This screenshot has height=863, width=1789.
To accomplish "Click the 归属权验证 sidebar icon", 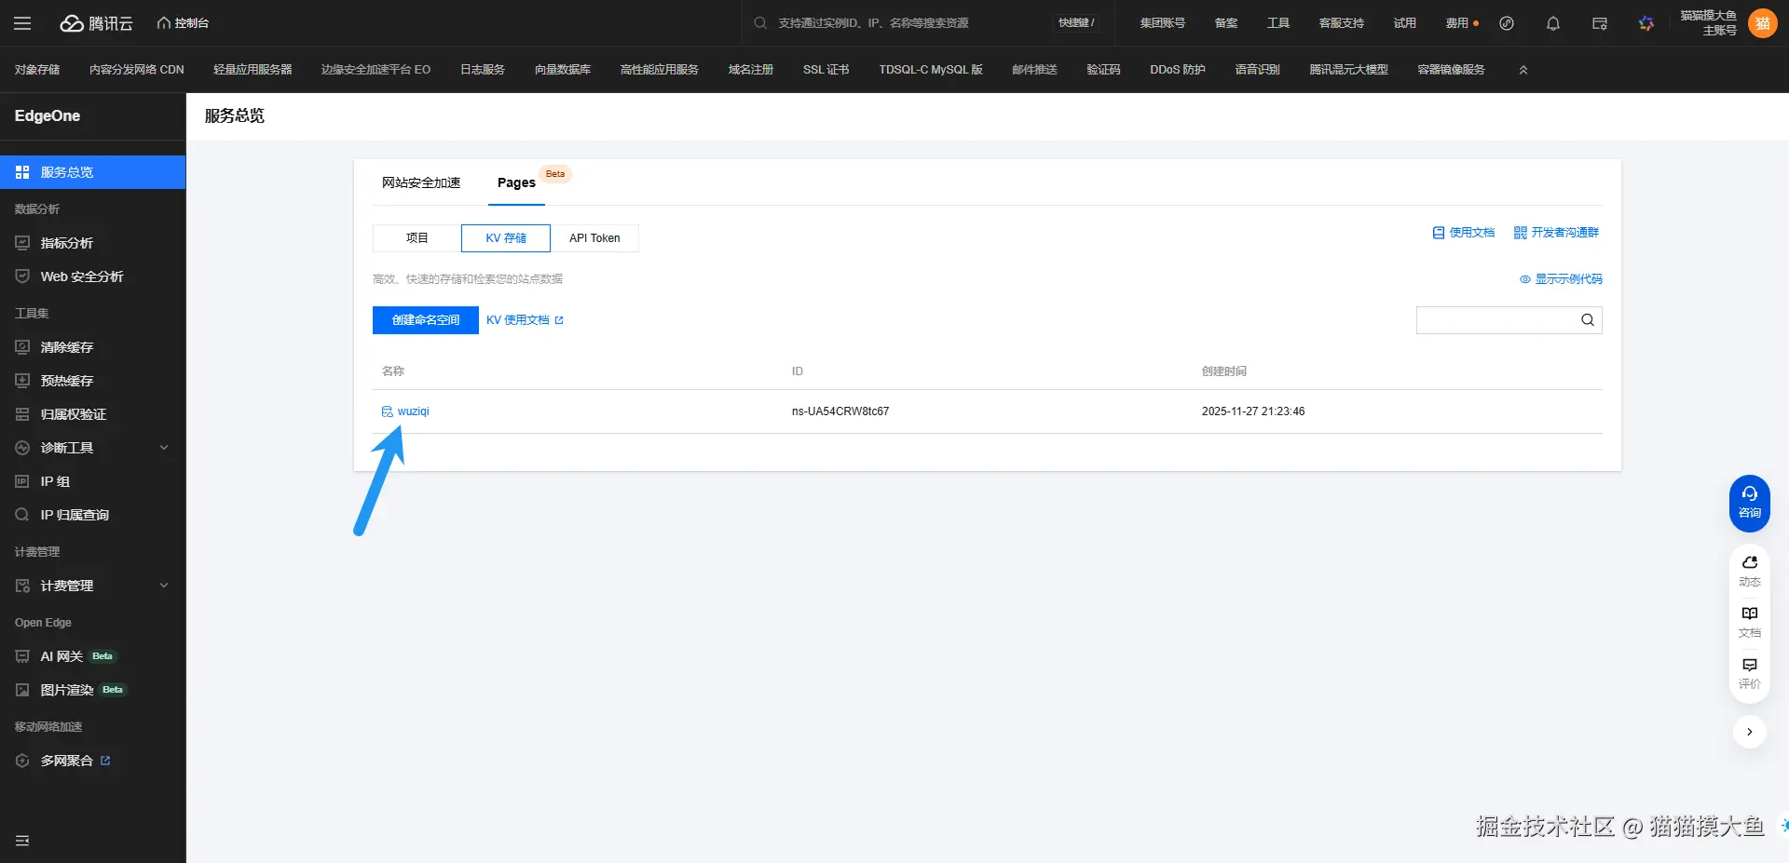I will click(22, 414).
